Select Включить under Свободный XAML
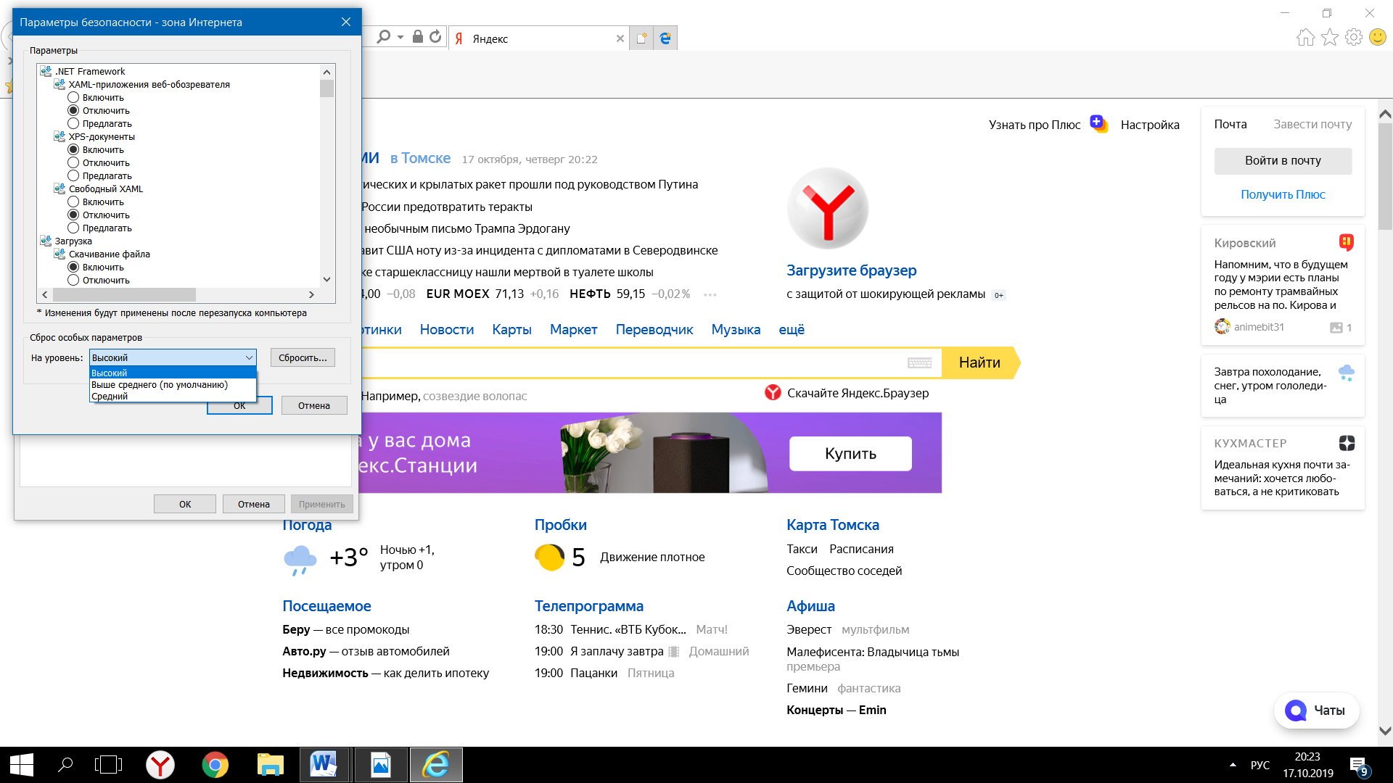Image resolution: width=1393 pixels, height=783 pixels. click(x=73, y=202)
